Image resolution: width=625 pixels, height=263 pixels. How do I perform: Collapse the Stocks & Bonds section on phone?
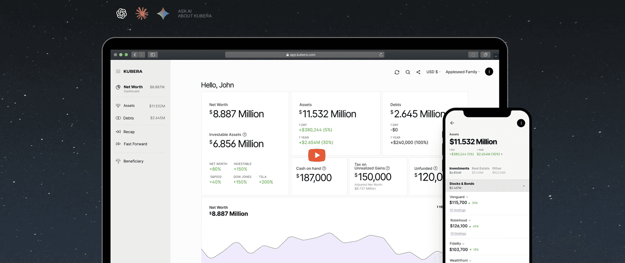coord(523,186)
